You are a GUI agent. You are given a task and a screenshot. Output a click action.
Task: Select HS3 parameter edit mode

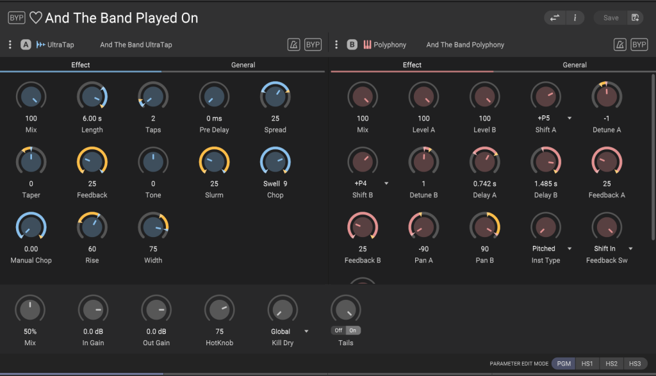[x=635, y=363]
